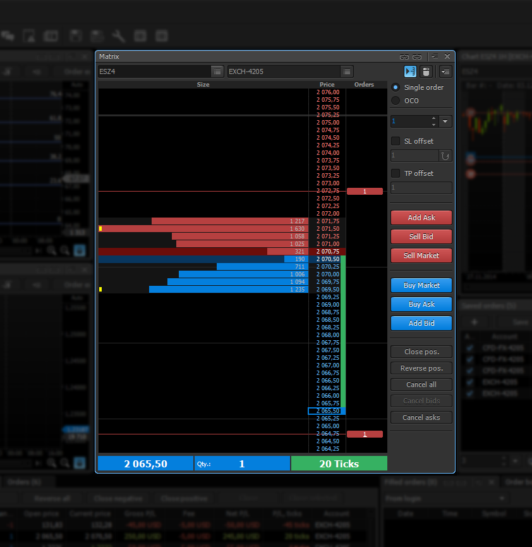
Task: Click the red sell order marker at 2 072,75
Action: [365, 191]
